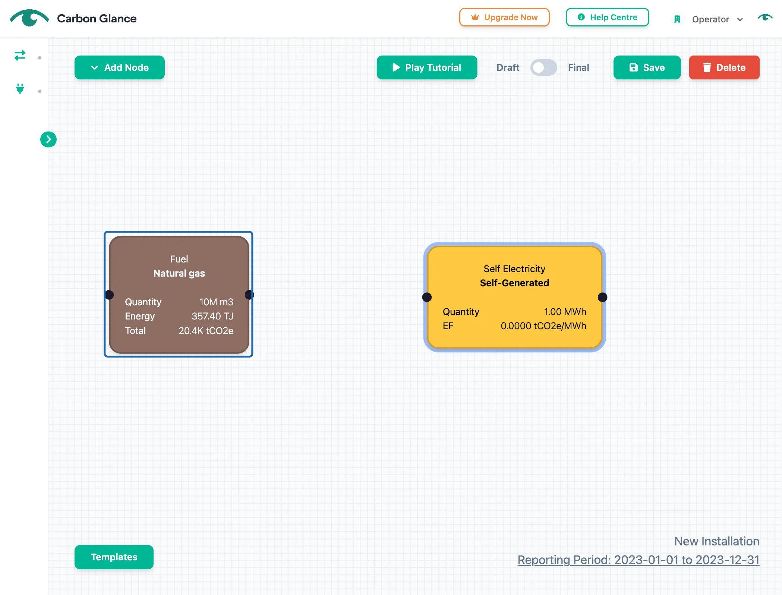Viewport: 782px width, 595px height.
Task: Expand the sidebar with green chevron button
Action: point(48,139)
